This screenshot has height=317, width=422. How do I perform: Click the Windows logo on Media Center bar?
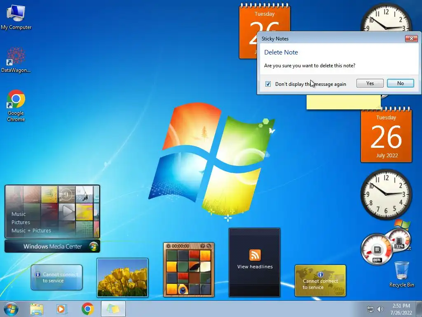tap(94, 246)
